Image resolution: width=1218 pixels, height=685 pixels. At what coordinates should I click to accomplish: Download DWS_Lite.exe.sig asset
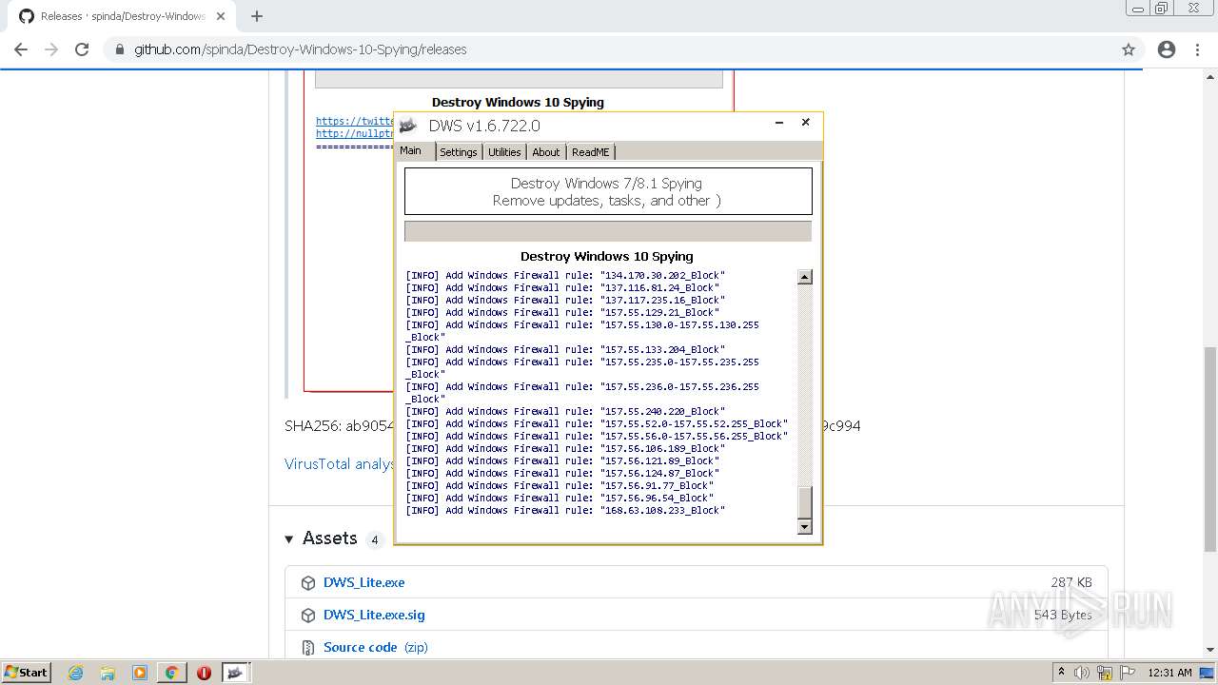point(374,615)
